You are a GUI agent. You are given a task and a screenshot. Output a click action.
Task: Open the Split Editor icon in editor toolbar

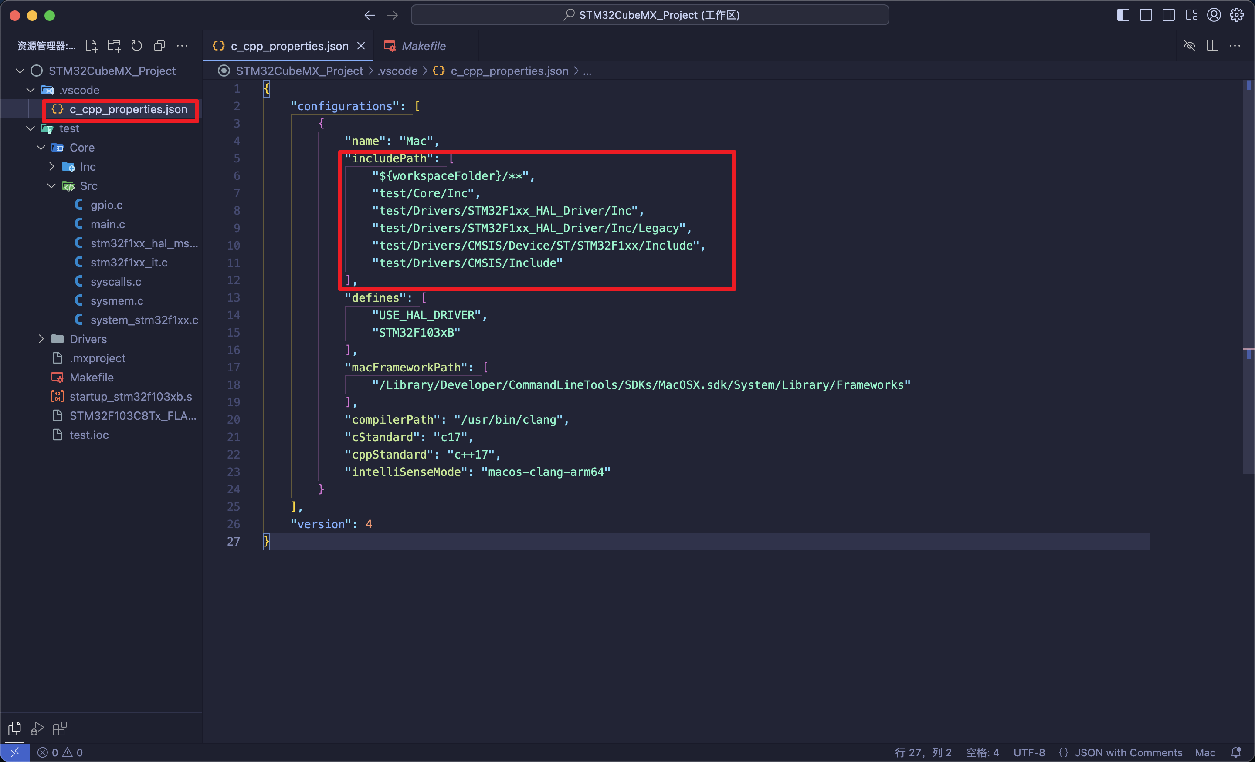coord(1212,45)
